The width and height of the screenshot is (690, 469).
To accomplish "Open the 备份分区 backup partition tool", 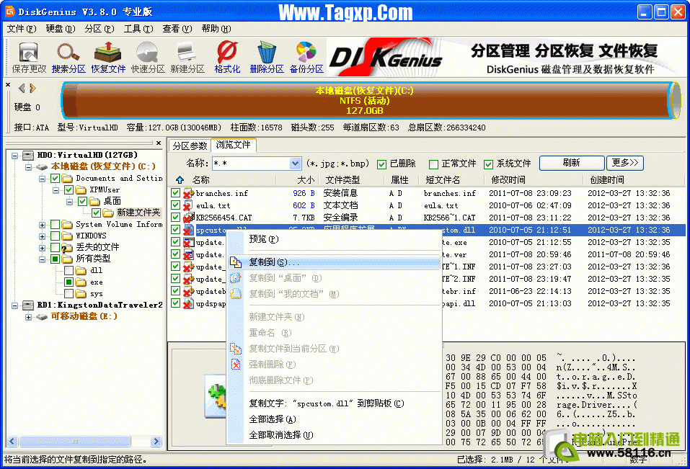I will click(x=306, y=57).
